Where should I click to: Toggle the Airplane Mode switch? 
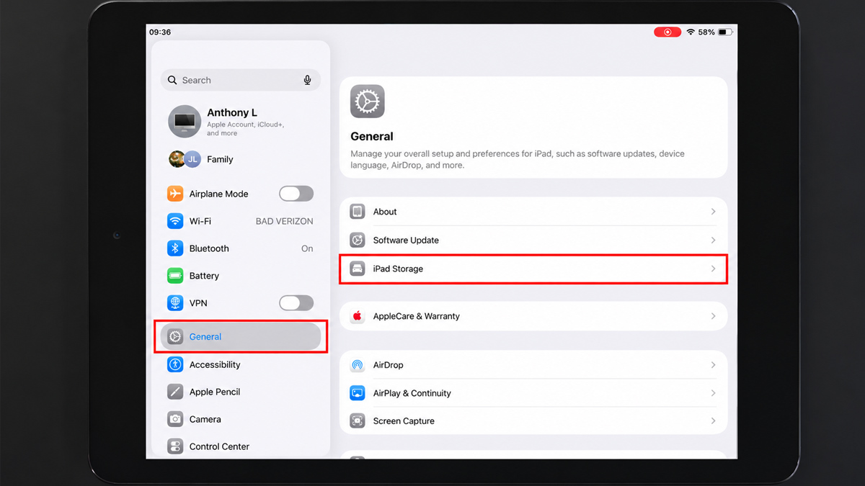(x=296, y=194)
